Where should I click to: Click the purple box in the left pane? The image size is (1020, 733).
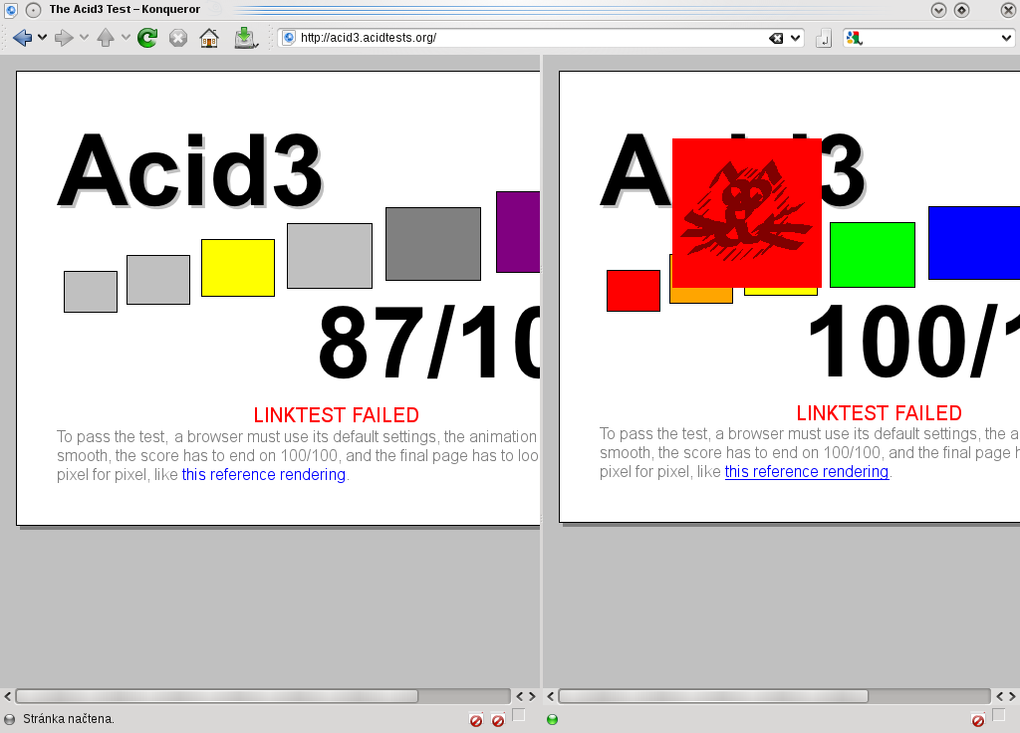click(518, 231)
